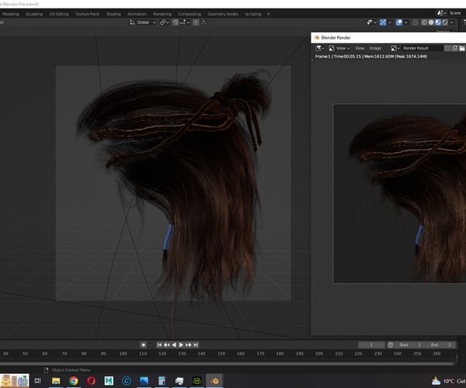Jump to next keyframe
Screen dimensions: 466x388
pyautogui.click(x=189, y=345)
